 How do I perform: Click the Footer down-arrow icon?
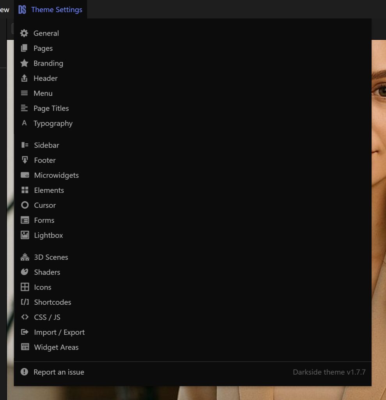pos(25,160)
